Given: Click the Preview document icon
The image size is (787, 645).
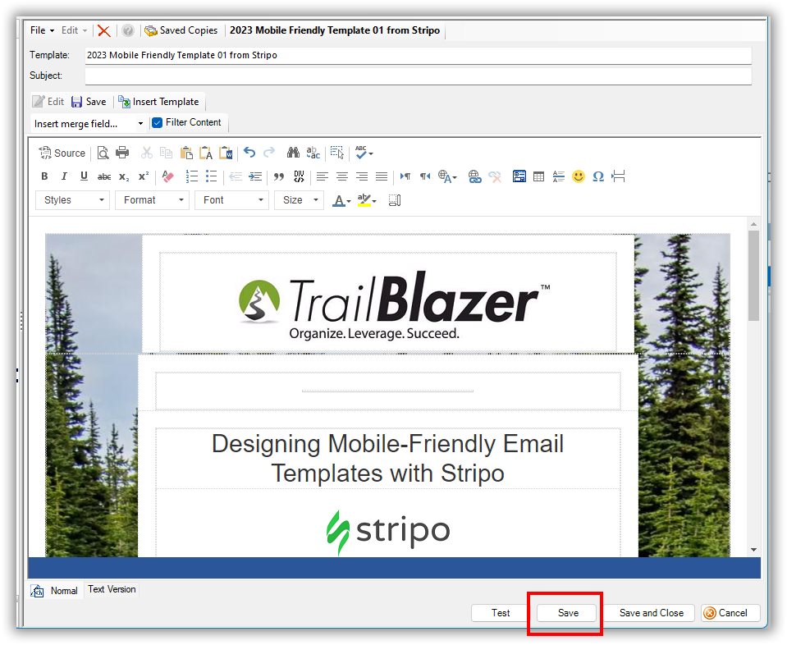Looking at the screenshot, I should point(103,153).
